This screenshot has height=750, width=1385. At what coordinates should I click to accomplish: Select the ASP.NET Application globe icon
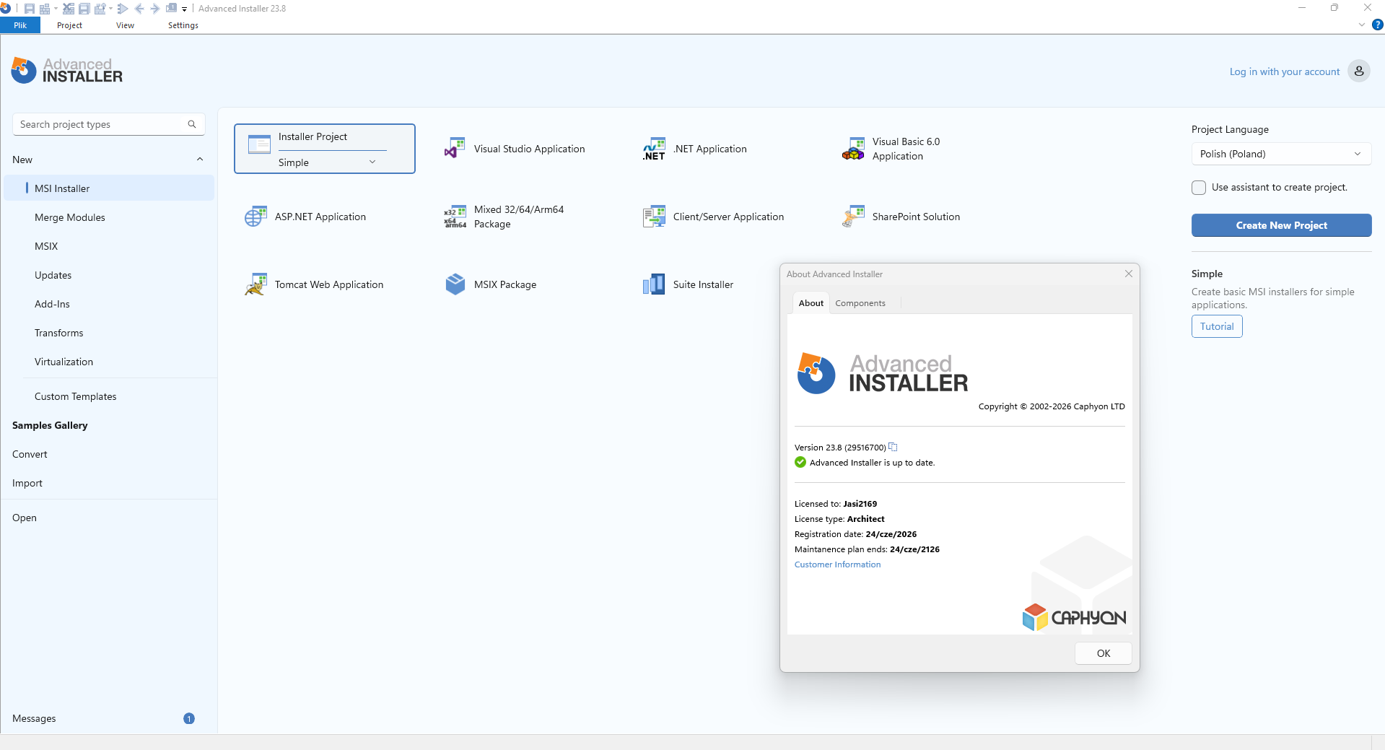point(255,217)
